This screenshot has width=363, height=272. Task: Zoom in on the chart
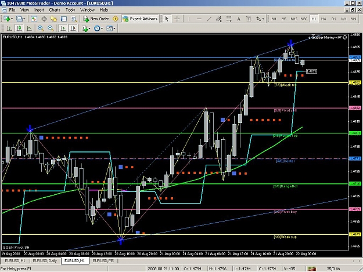click(41, 28)
